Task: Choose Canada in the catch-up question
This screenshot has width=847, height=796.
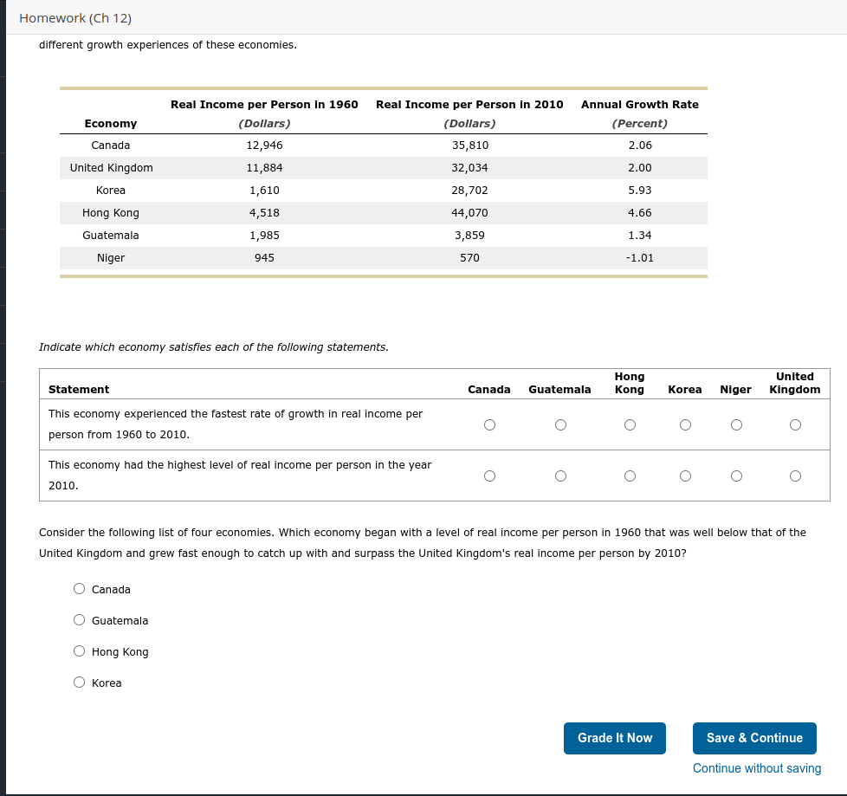Action: click(79, 588)
